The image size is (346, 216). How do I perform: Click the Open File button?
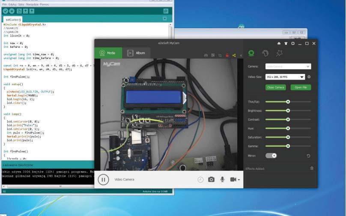(301, 88)
